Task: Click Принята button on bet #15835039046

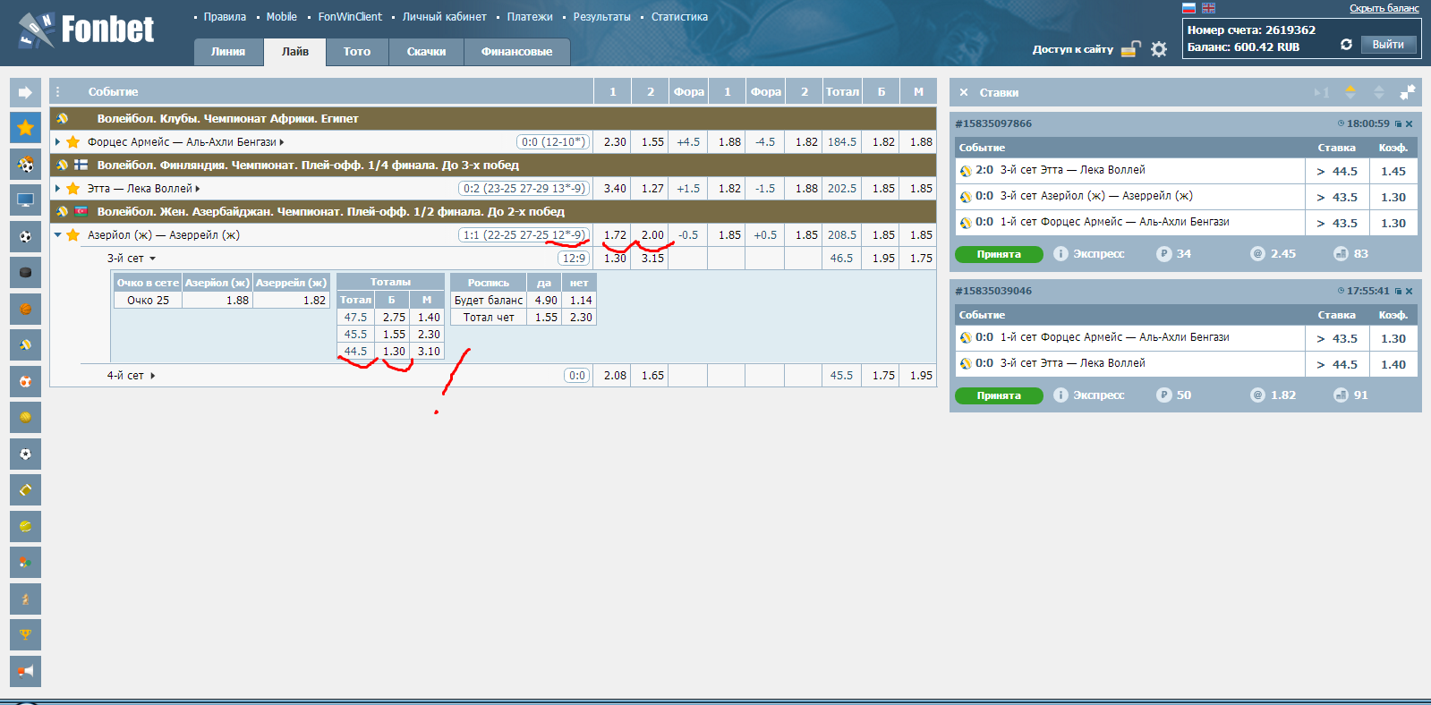Action: tap(999, 395)
